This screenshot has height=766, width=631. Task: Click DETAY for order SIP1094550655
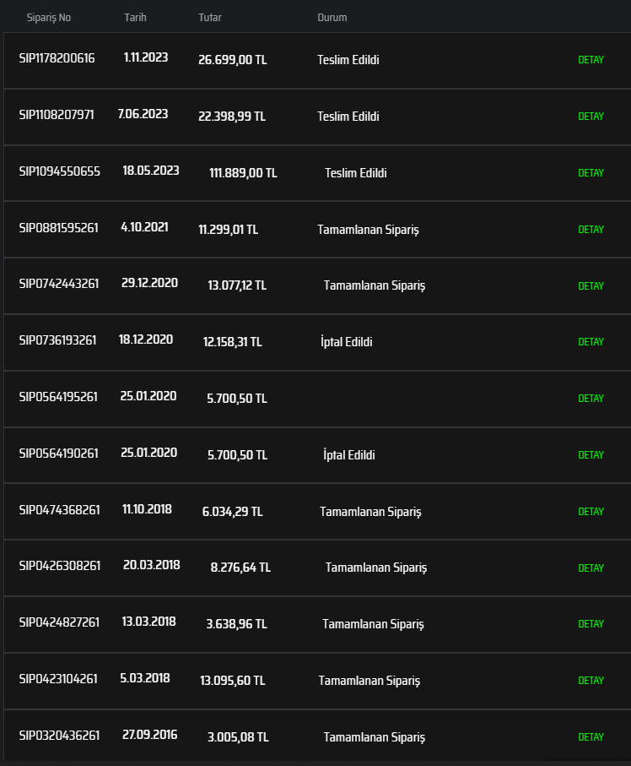591,173
